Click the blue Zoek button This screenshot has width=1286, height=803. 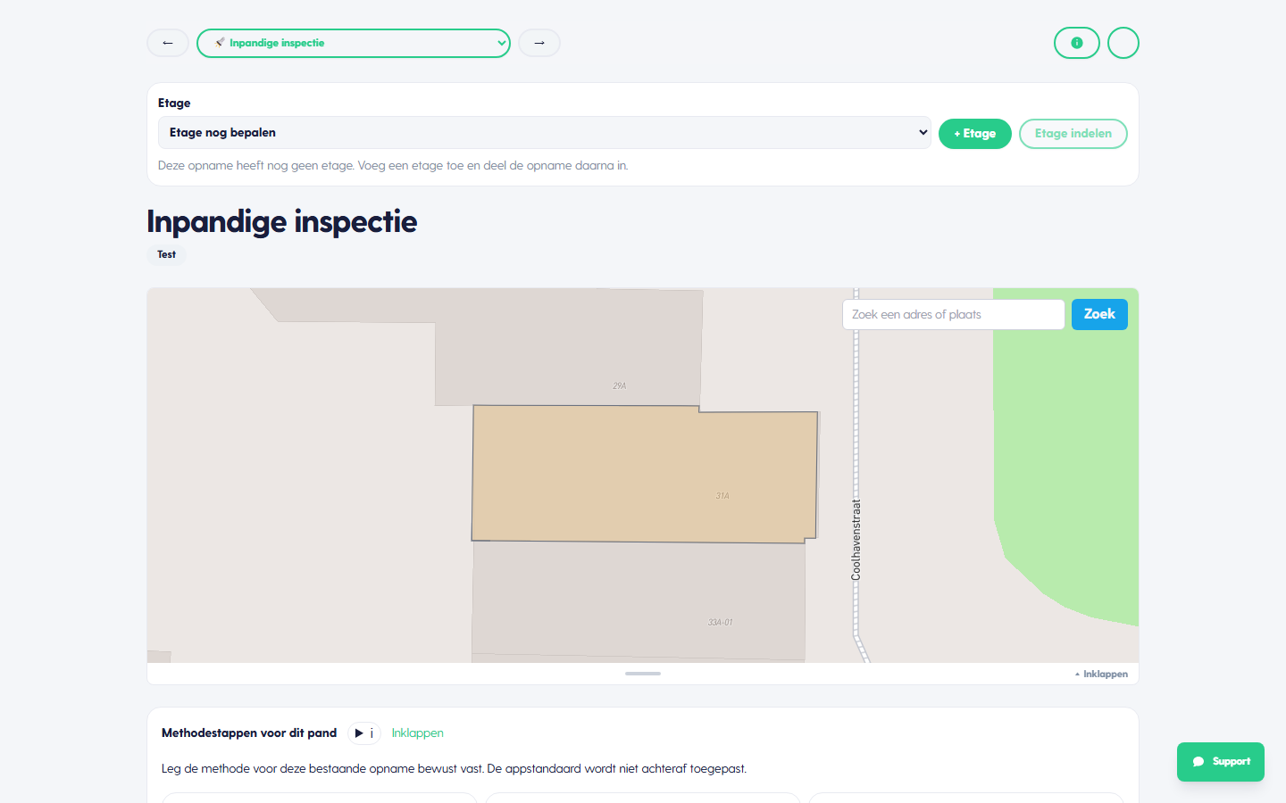point(1099,314)
